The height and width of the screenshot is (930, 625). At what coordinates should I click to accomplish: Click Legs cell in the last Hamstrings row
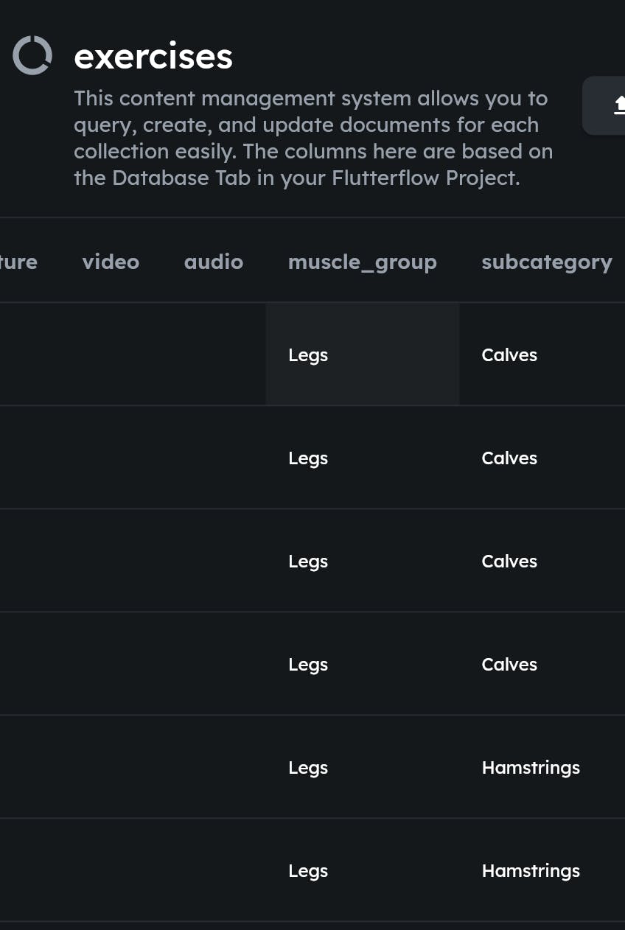(x=308, y=870)
